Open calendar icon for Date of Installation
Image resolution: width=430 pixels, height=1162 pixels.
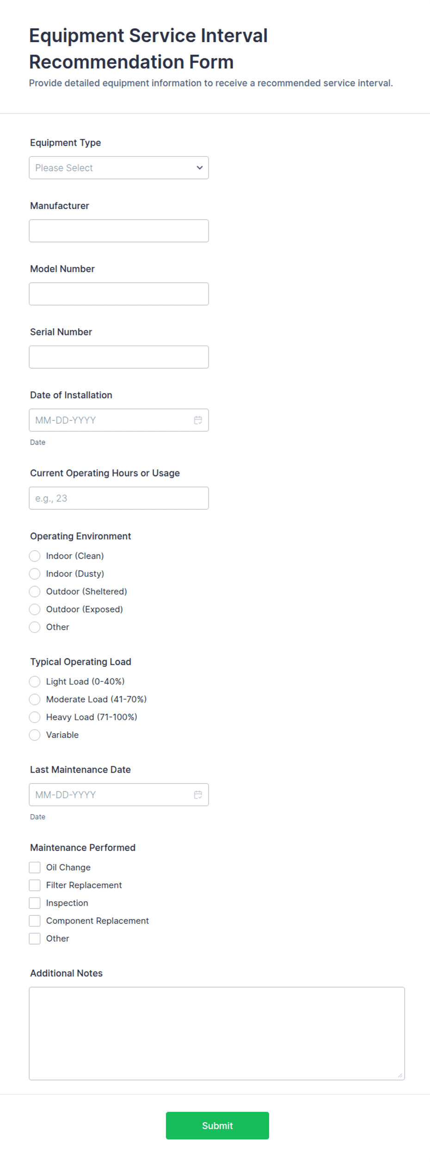coord(198,420)
